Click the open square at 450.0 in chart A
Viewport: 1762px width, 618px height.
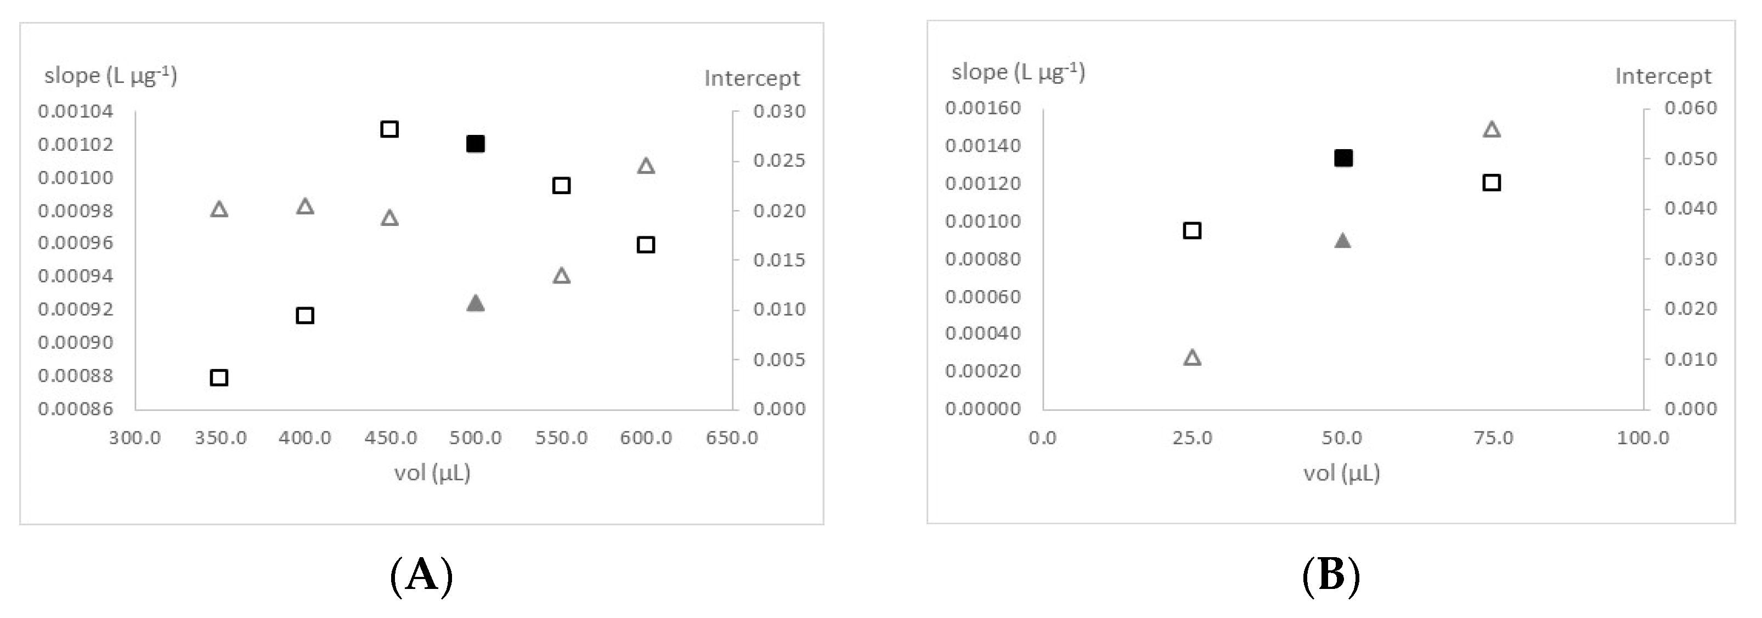pyautogui.click(x=389, y=129)
